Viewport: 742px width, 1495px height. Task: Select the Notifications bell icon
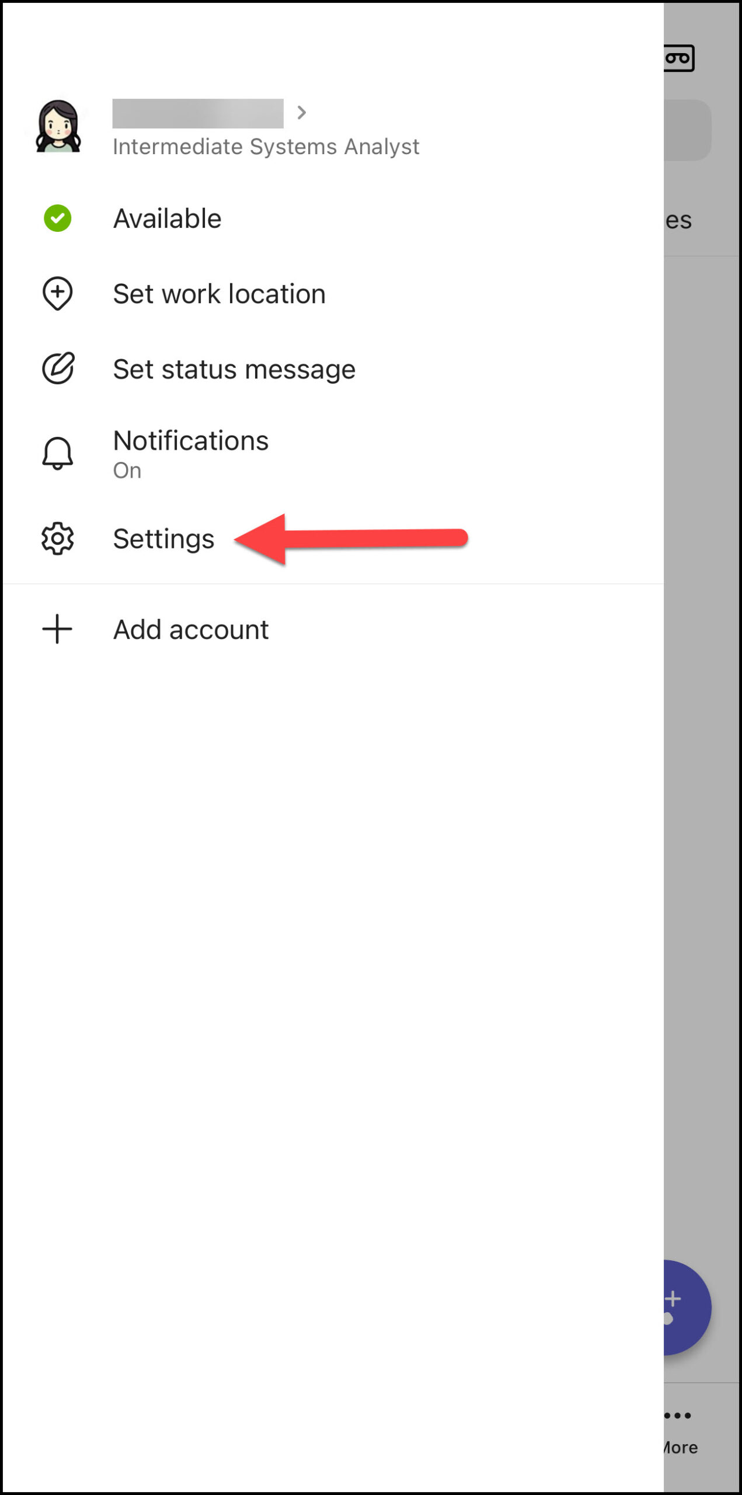click(57, 454)
